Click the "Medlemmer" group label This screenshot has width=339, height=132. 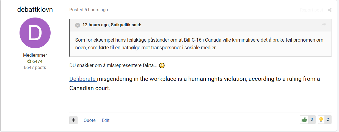click(x=35, y=55)
